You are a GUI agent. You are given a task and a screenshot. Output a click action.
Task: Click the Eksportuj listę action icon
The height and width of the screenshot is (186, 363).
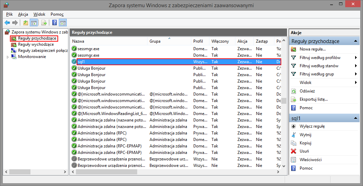294,100
